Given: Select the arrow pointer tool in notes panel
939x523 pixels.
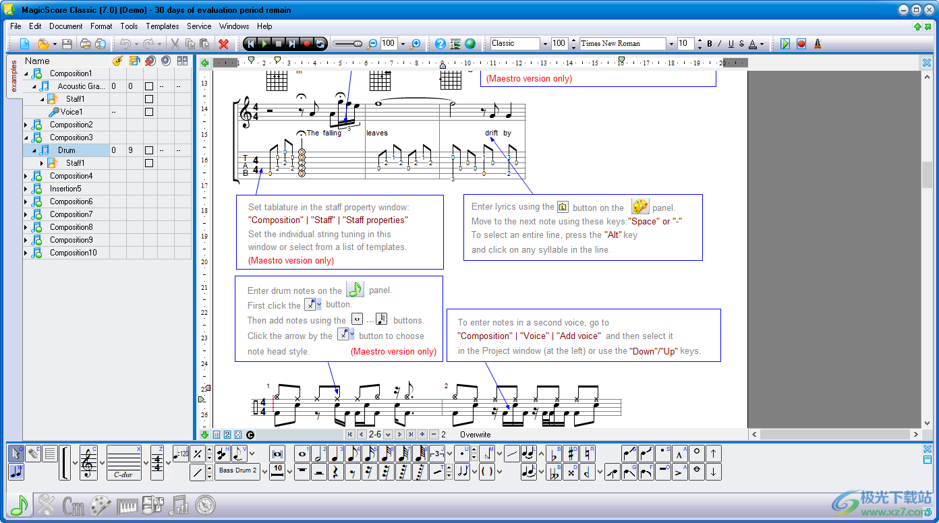Looking at the screenshot, I should tap(16, 454).
